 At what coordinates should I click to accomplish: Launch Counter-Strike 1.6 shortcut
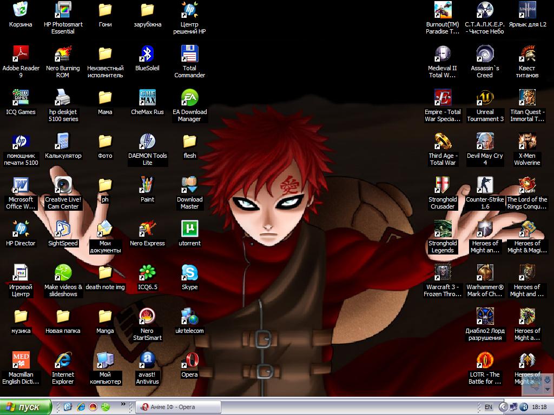click(485, 185)
